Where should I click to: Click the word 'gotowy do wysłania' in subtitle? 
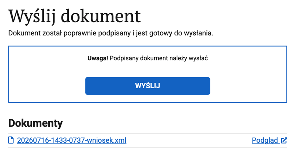(181, 33)
